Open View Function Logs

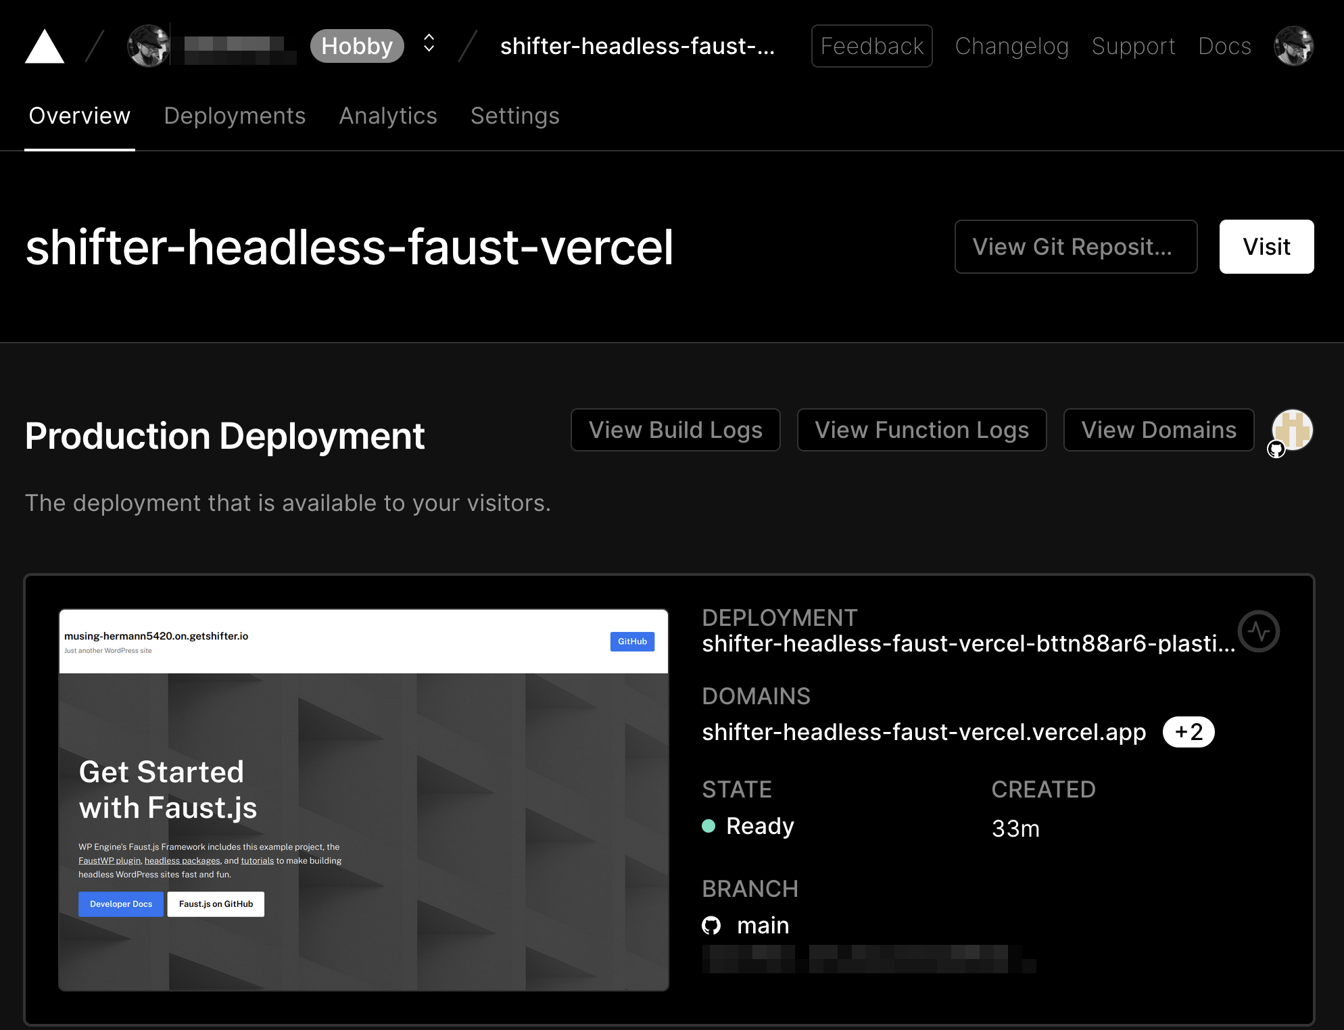tap(921, 430)
